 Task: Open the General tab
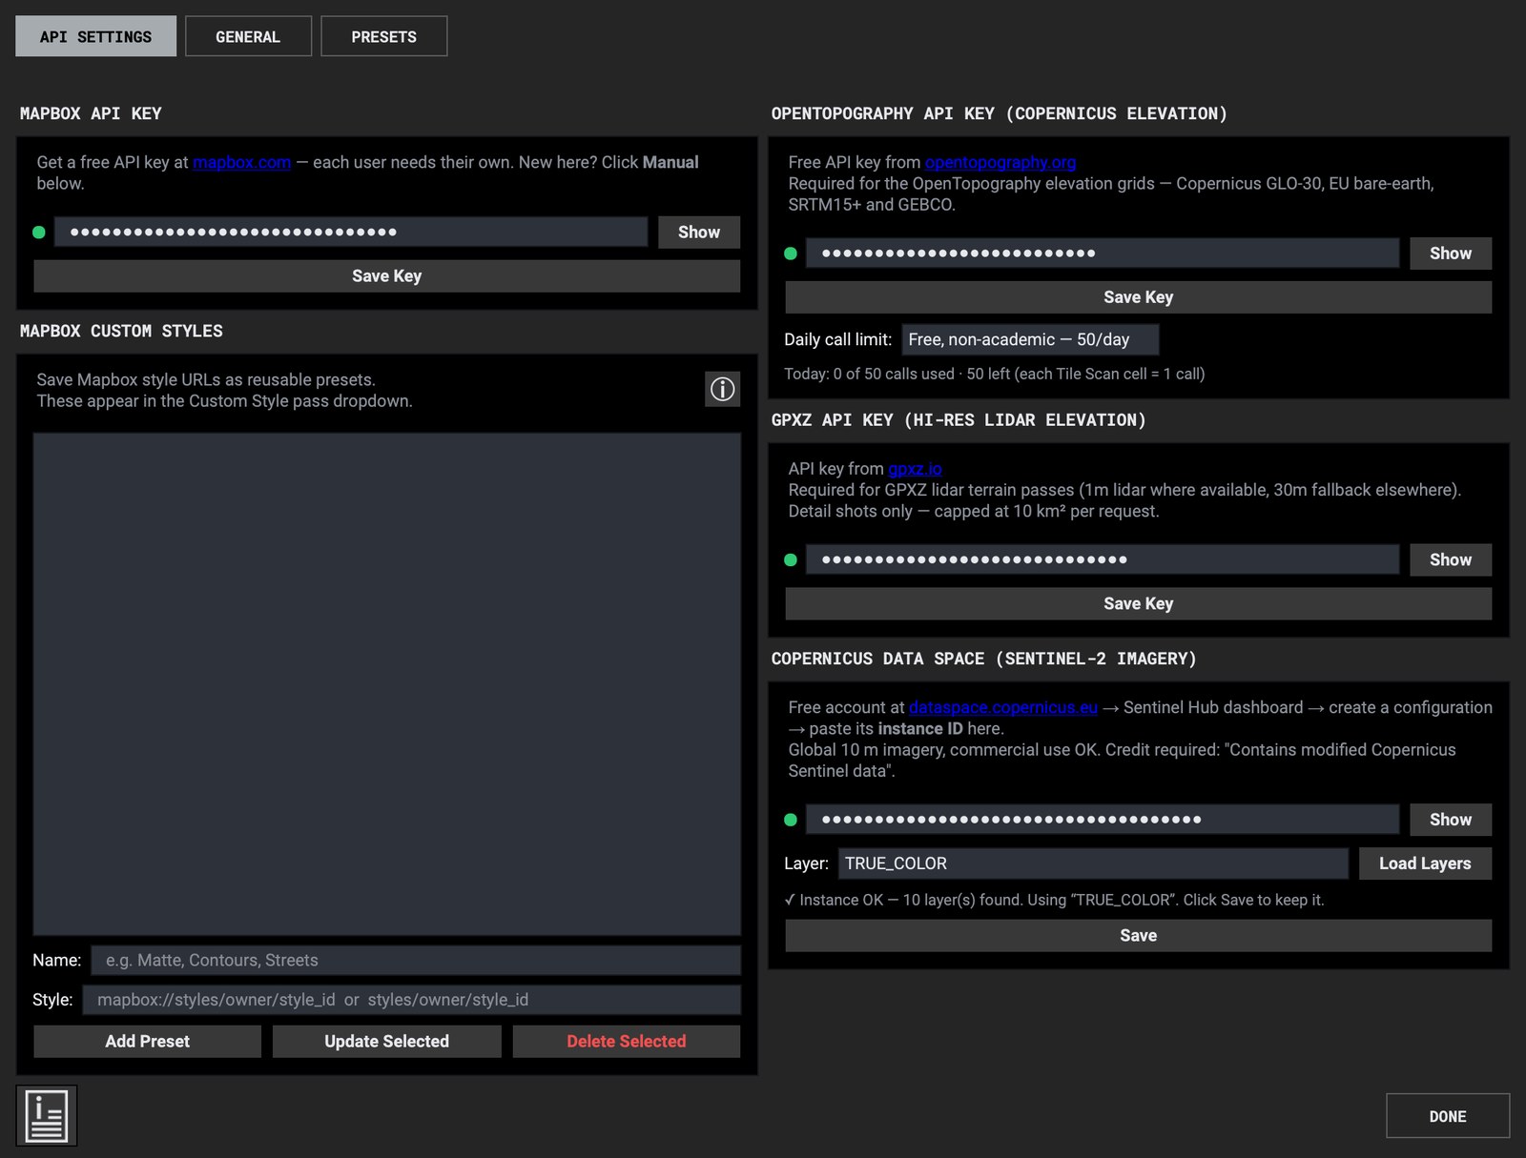coord(248,36)
